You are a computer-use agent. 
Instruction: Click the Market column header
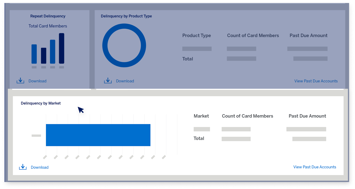click(201, 116)
